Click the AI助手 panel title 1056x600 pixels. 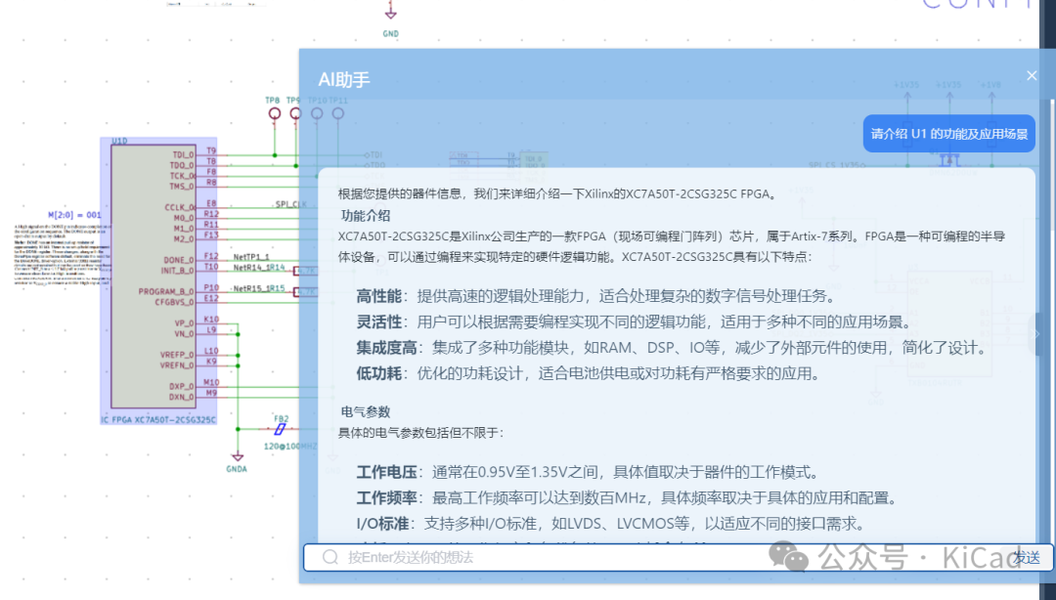[344, 79]
